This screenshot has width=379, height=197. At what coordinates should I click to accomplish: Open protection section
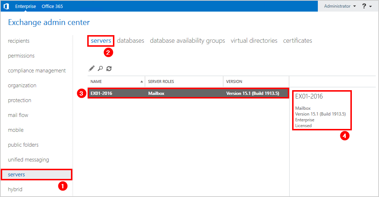[x=20, y=100]
